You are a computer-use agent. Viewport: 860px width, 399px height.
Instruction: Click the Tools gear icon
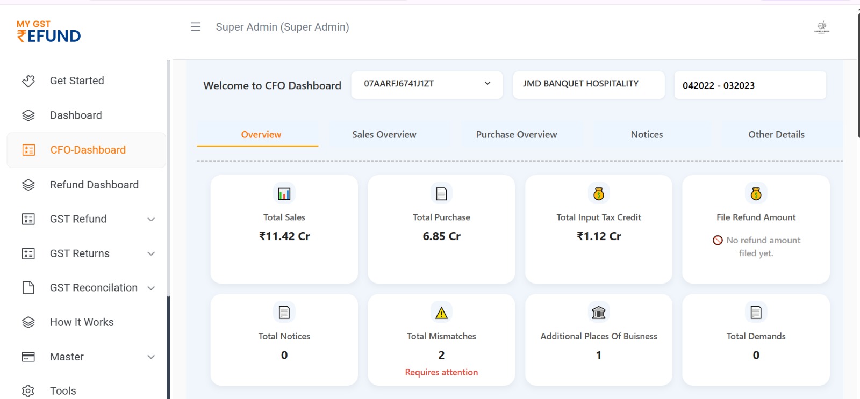click(28, 391)
